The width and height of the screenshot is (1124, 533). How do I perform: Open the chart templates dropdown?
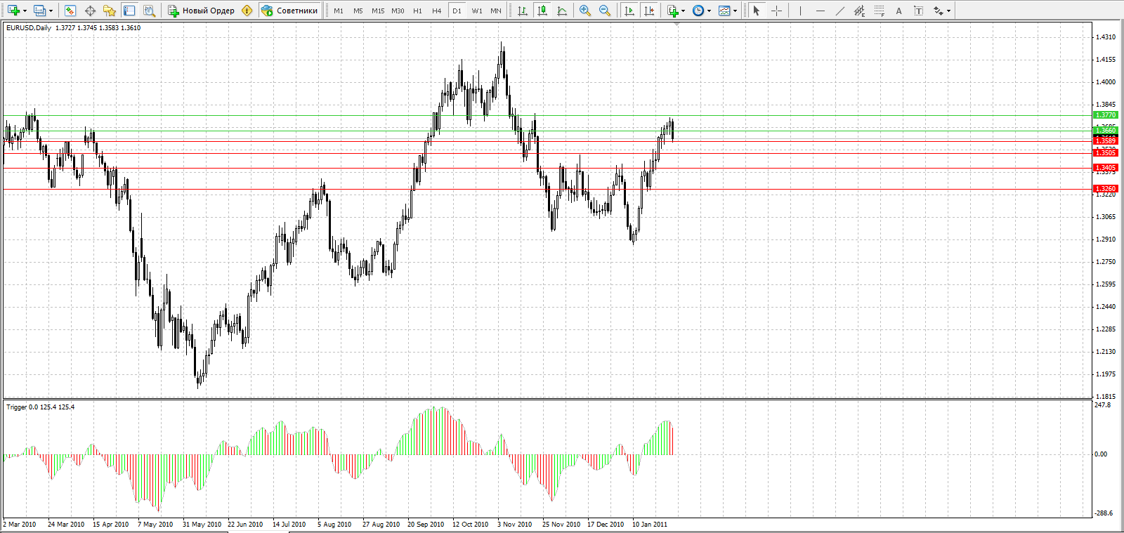pyautogui.click(x=735, y=11)
